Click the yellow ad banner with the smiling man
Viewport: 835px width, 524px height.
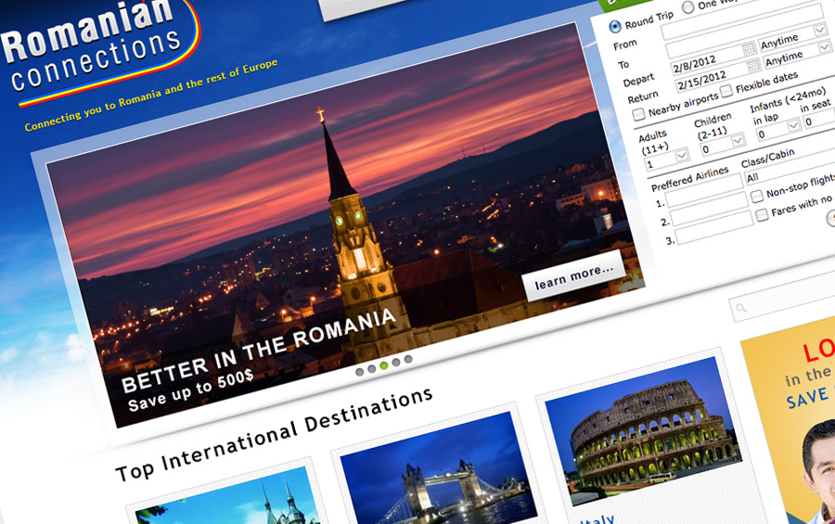coord(793,423)
